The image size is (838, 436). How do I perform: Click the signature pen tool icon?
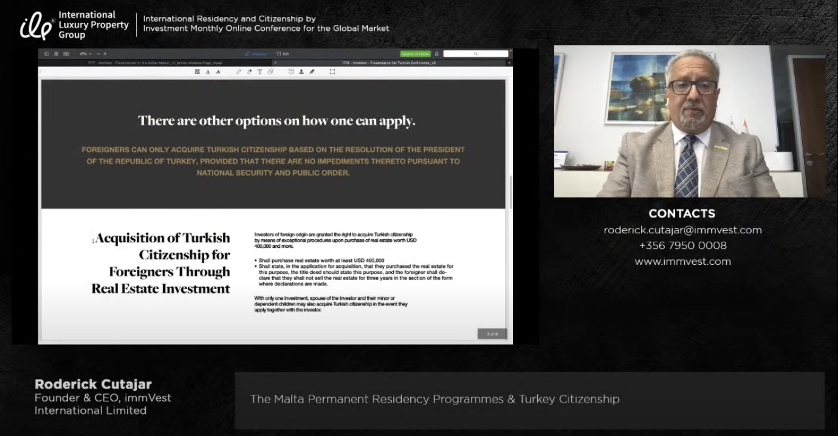click(312, 72)
